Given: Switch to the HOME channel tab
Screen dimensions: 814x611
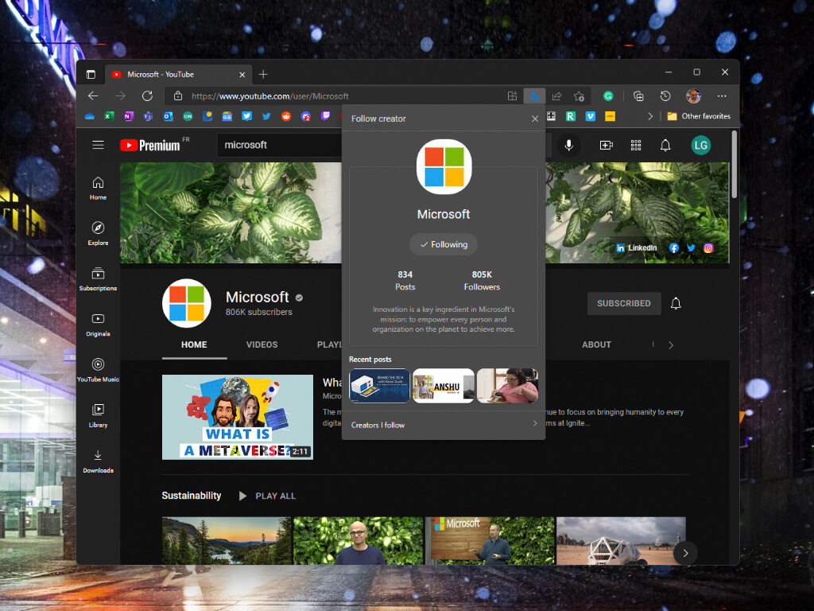Looking at the screenshot, I should pos(194,344).
